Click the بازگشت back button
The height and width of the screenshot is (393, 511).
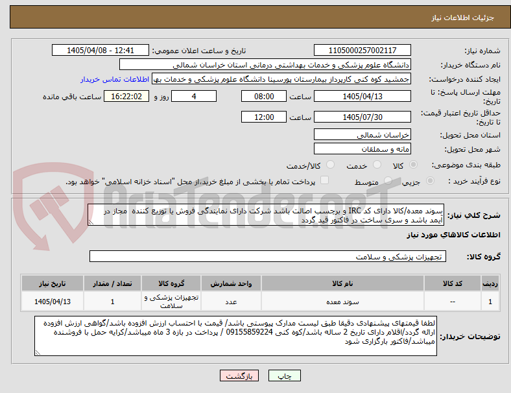[239, 375]
